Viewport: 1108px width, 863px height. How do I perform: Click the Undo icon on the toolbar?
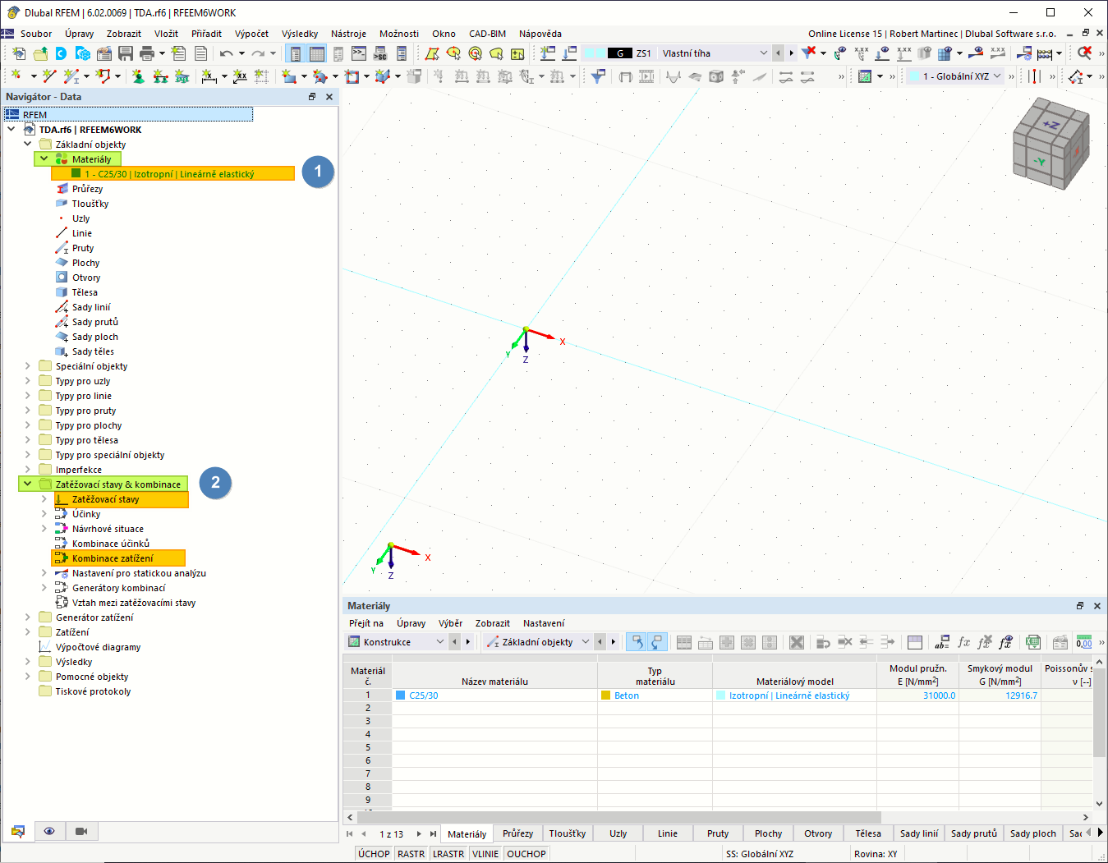228,53
